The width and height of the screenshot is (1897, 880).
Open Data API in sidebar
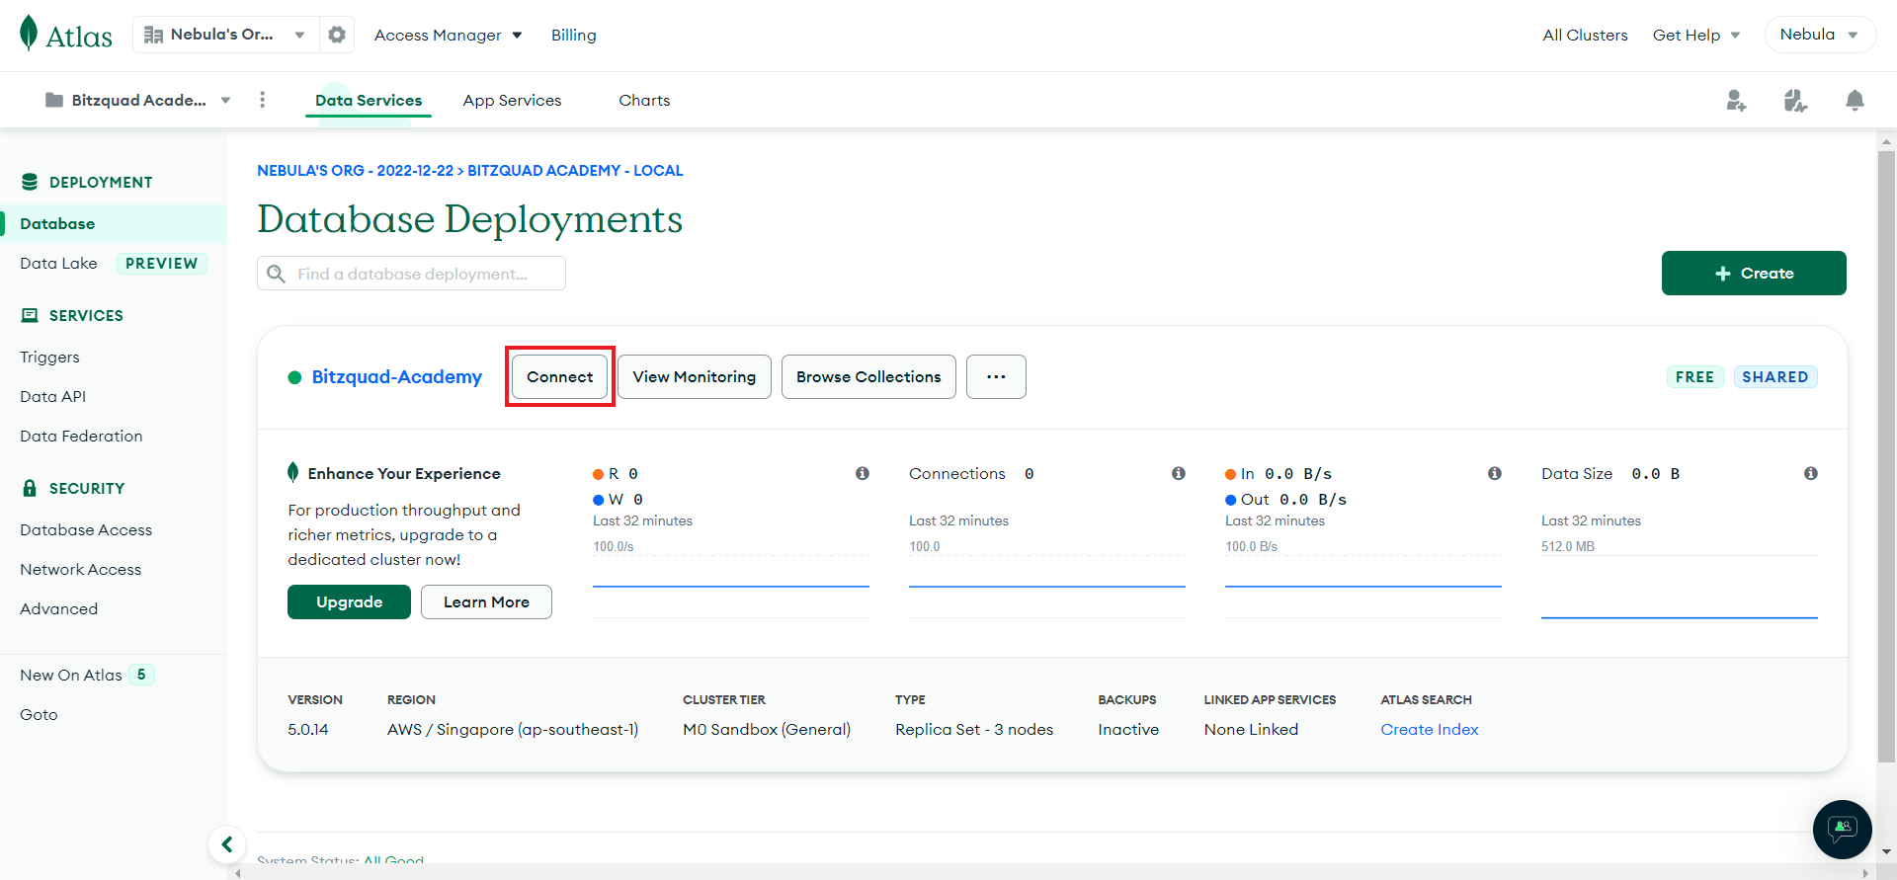click(x=52, y=396)
